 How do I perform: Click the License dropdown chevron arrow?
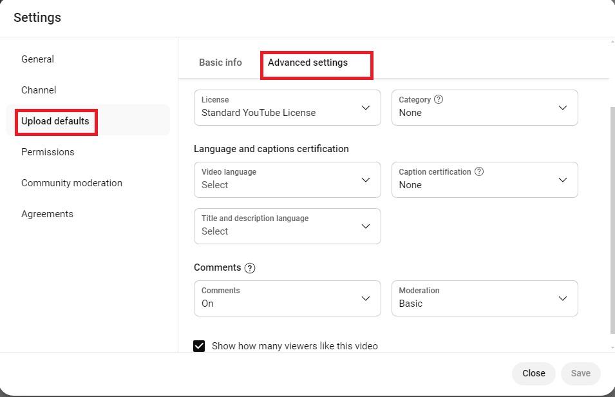pyautogui.click(x=366, y=108)
